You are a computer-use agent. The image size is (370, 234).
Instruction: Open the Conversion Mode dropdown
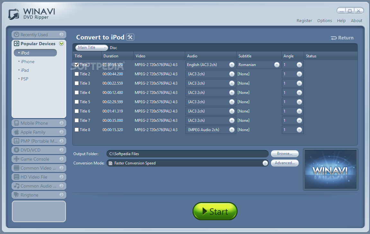[x=265, y=163]
